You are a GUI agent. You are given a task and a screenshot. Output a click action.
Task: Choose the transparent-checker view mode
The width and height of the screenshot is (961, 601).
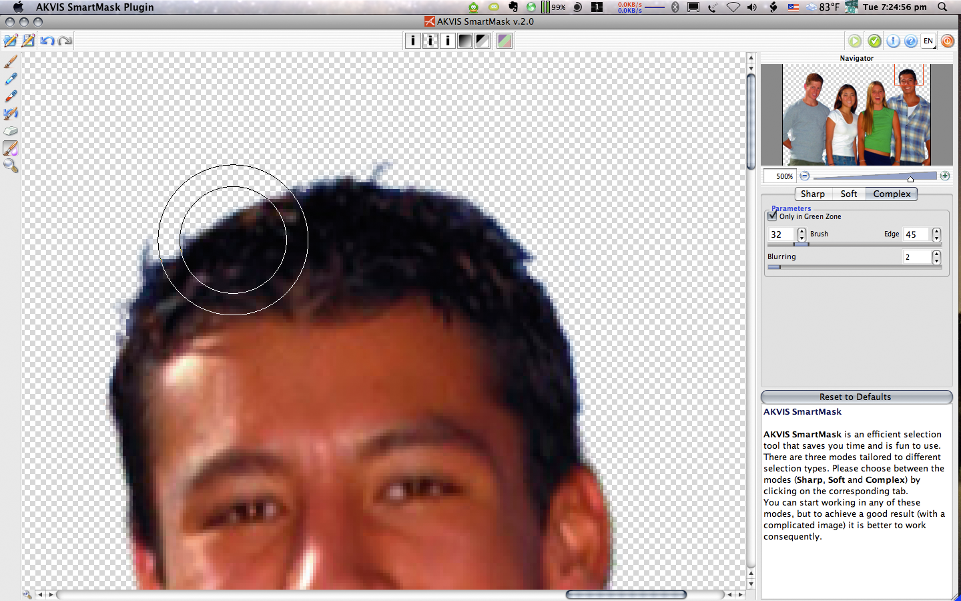[x=430, y=41]
